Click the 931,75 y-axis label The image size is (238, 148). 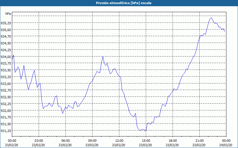[6, 117]
